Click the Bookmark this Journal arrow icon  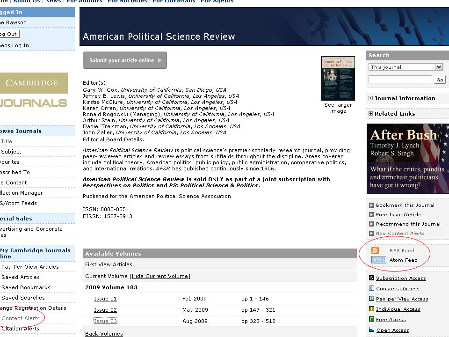click(371, 205)
